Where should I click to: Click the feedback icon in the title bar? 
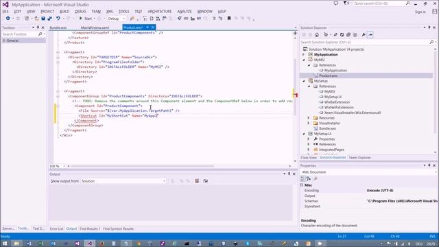pos(335,3)
